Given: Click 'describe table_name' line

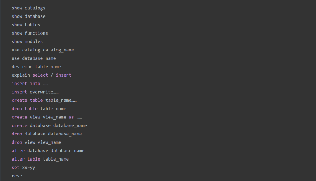Looking at the screenshot, I should [x=36, y=67].
